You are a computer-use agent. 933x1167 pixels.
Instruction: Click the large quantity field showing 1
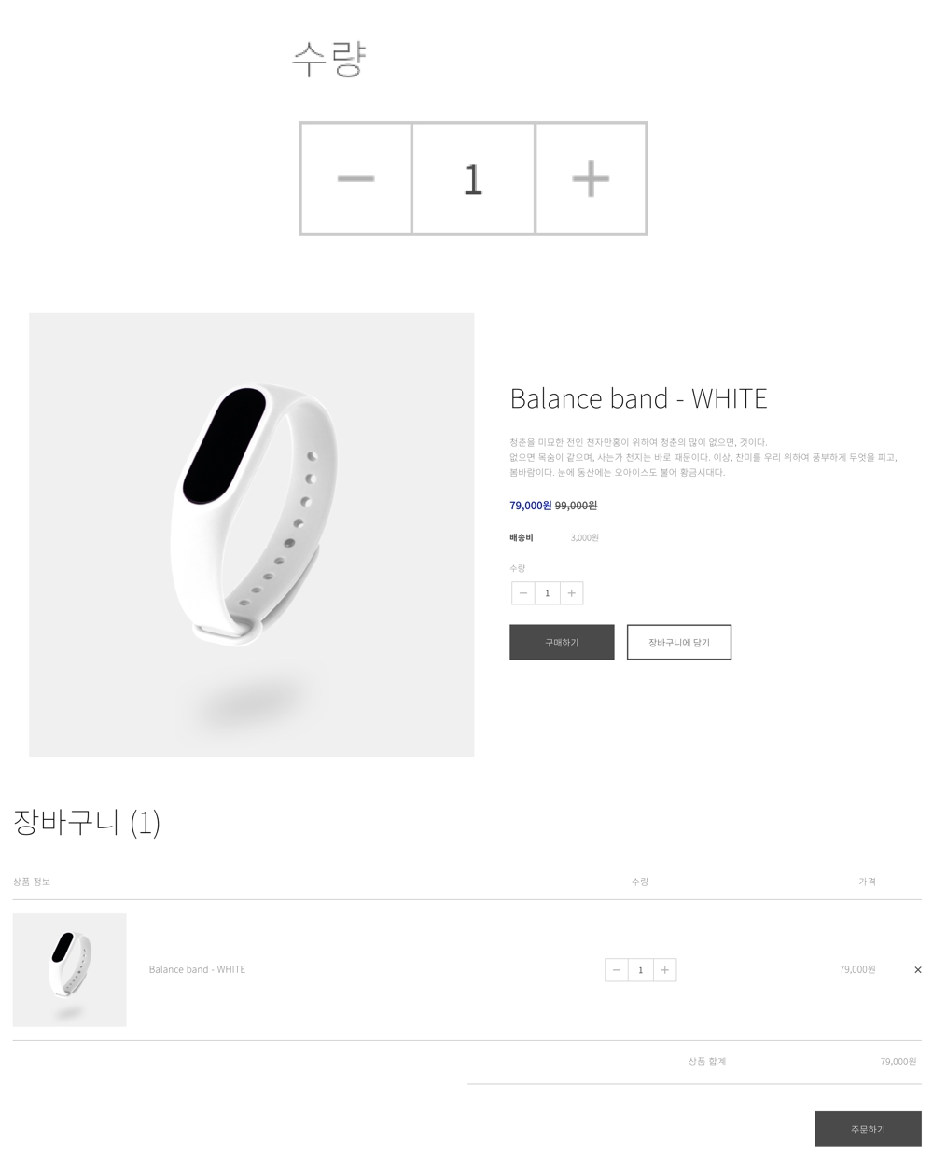[473, 178]
